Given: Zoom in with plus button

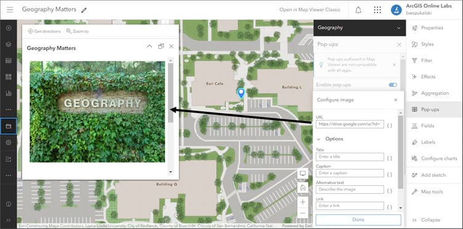Looking at the screenshot, I should pos(303,202).
